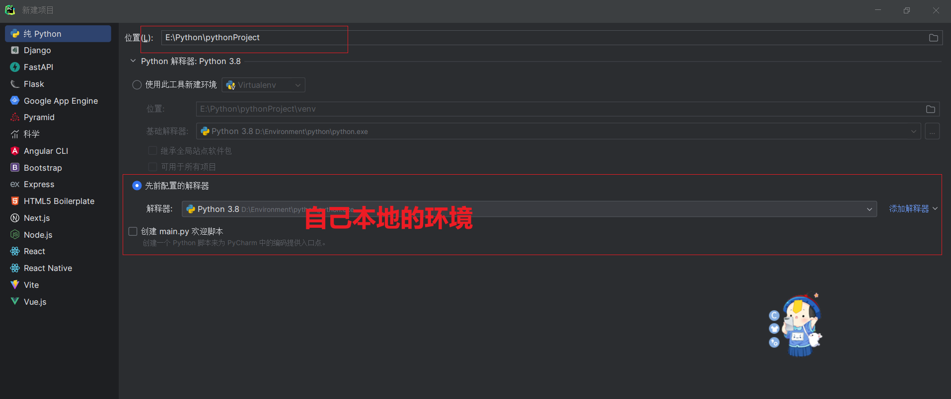Image resolution: width=951 pixels, height=399 pixels.
Task: Click the HTML5 Boilerplate icon
Action: (15, 201)
